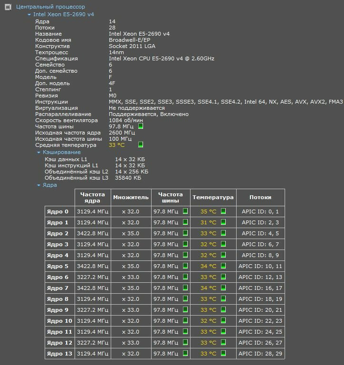Click temperature graph icon in Ядро 7 row
This screenshot has width=344, height=365.
tap(223, 288)
